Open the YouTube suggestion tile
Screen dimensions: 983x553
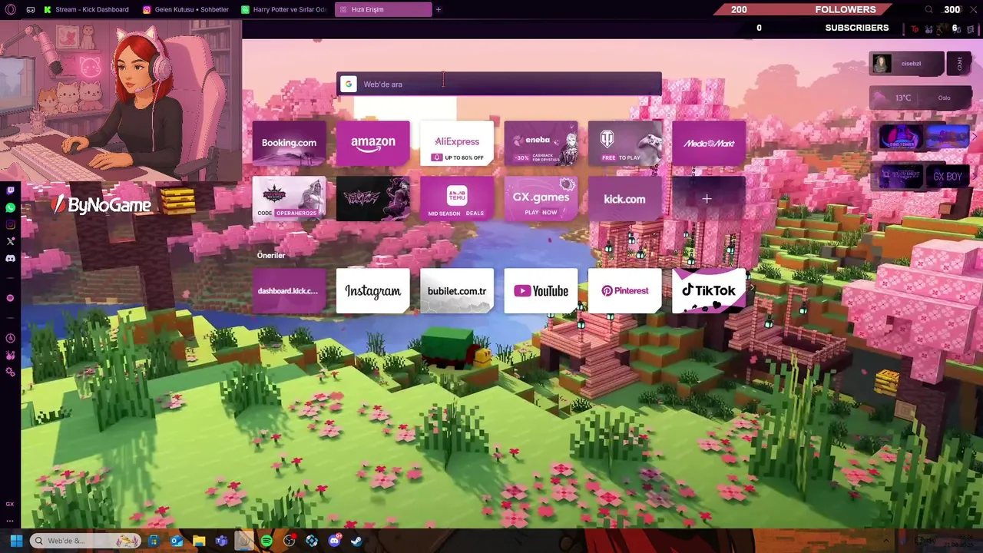[541, 291]
